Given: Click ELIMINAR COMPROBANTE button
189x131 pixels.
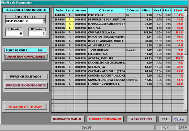Looking at the screenshot, I should point(105,119).
